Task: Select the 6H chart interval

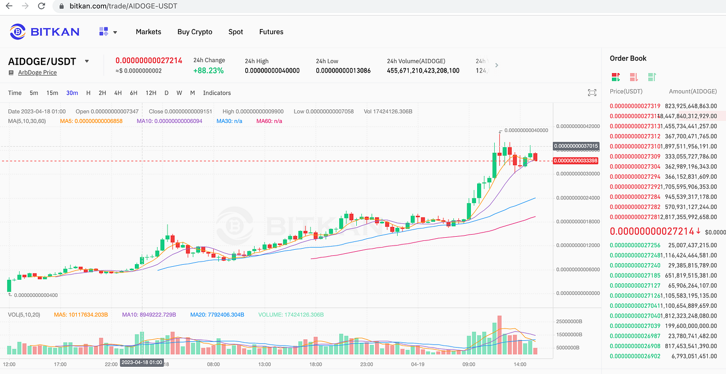Action: click(x=133, y=93)
